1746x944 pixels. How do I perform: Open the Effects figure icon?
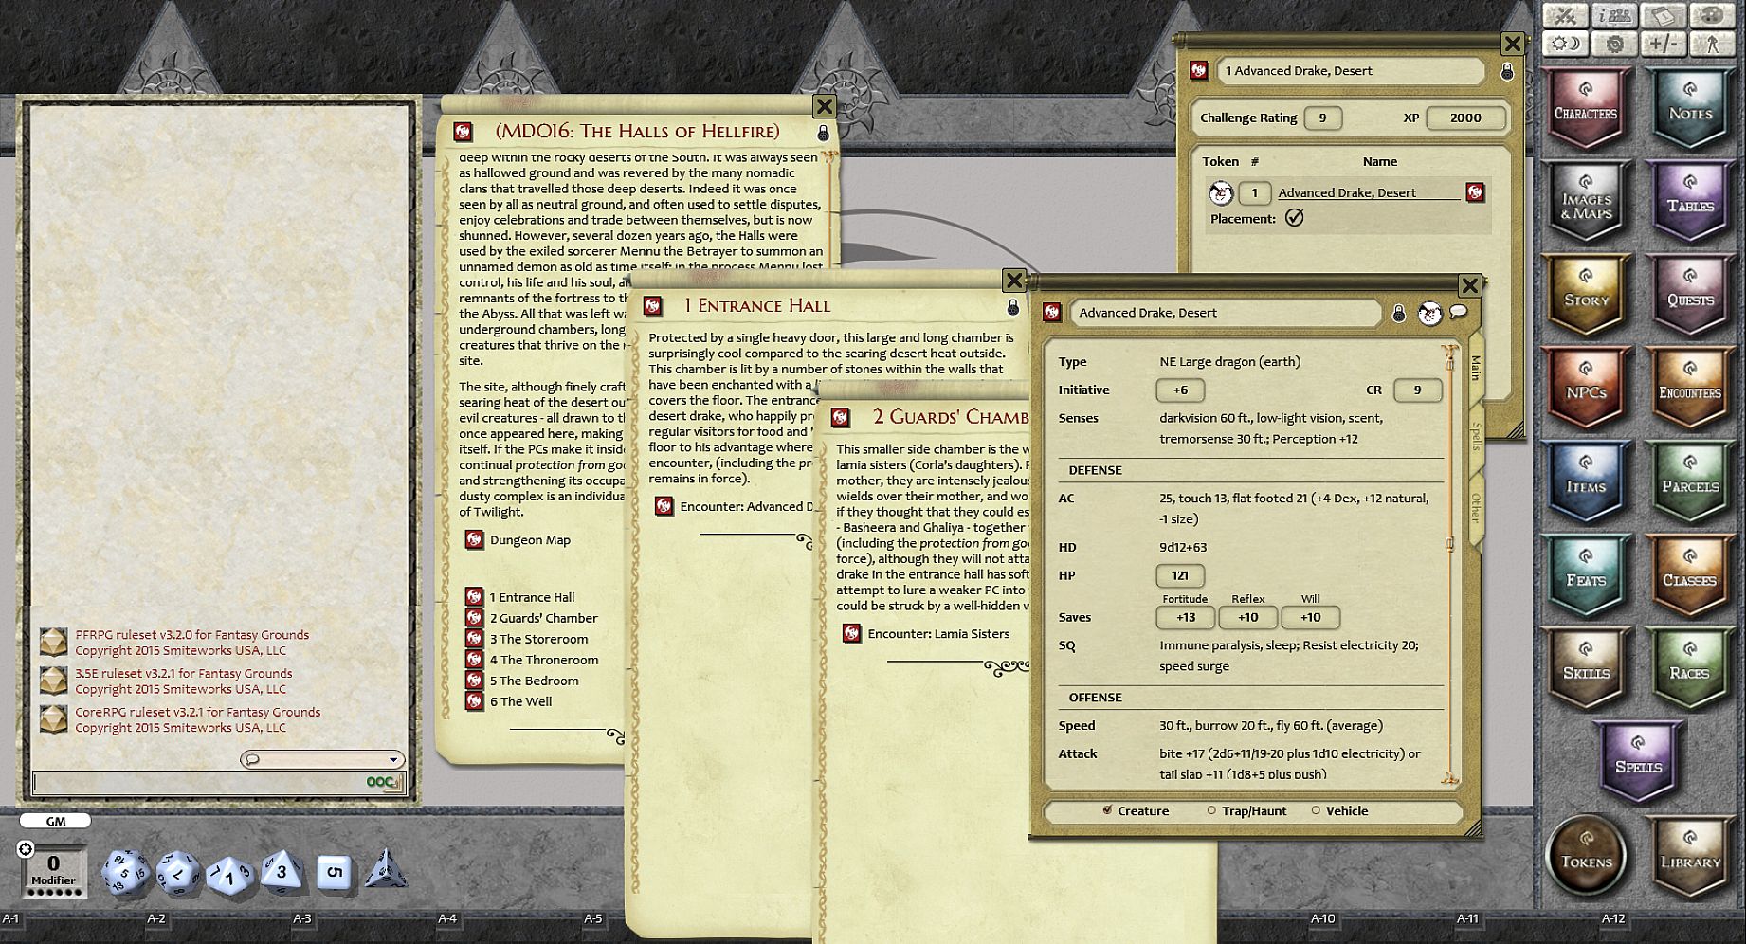[1712, 44]
